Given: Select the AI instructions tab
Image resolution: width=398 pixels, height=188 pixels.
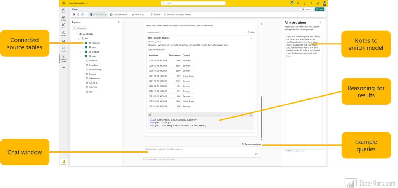Looking at the screenshot, I should 98,14.
